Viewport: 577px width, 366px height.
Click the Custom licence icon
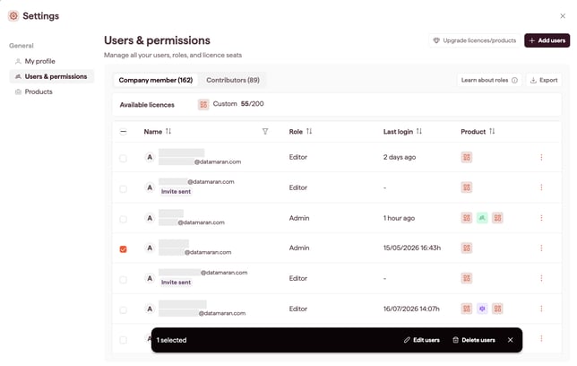tap(203, 104)
